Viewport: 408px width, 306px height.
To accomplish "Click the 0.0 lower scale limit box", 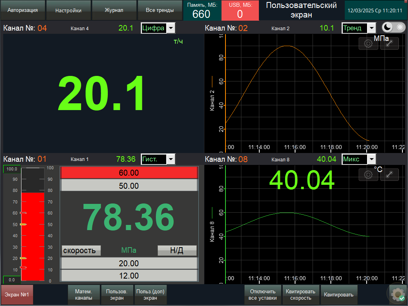I will pos(12,280).
